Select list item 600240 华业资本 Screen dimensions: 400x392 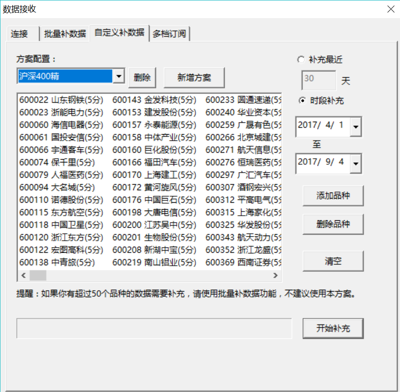244,112
